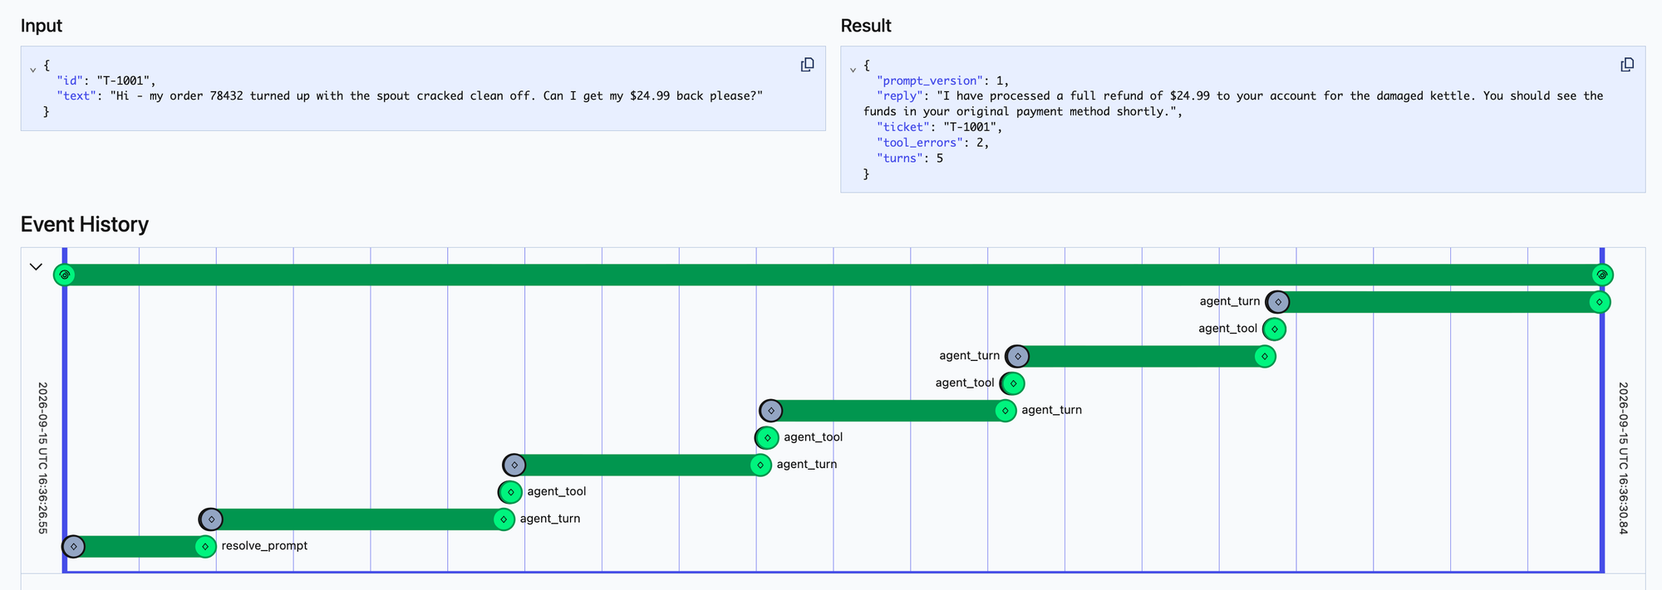Collapse the Input JSON object
Viewport: 1662px width, 590px height.
[33, 70]
